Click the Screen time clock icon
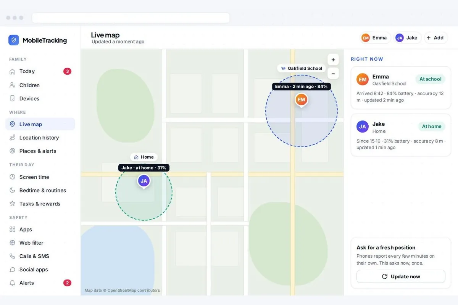The image size is (458, 305). [x=12, y=177]
